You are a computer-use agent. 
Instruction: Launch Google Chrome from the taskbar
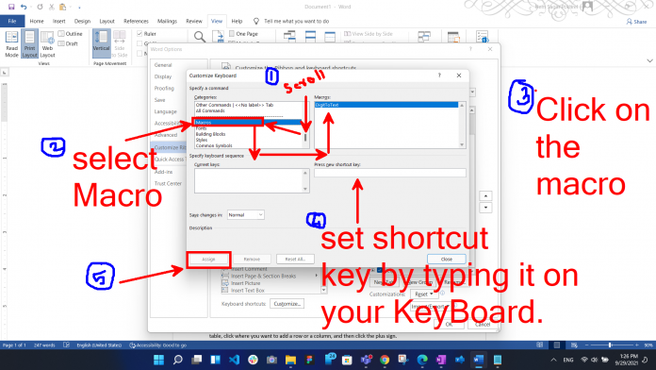click(385, 360)
